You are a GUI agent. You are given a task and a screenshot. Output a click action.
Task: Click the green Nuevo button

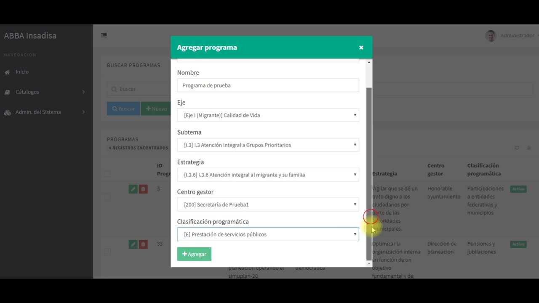156,109
